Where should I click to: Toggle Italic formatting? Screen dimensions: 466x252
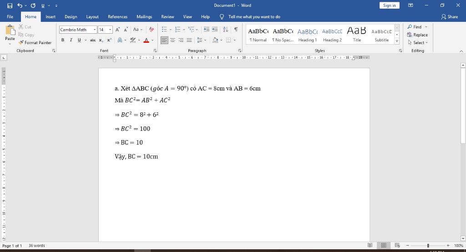(x=71, y=40)
